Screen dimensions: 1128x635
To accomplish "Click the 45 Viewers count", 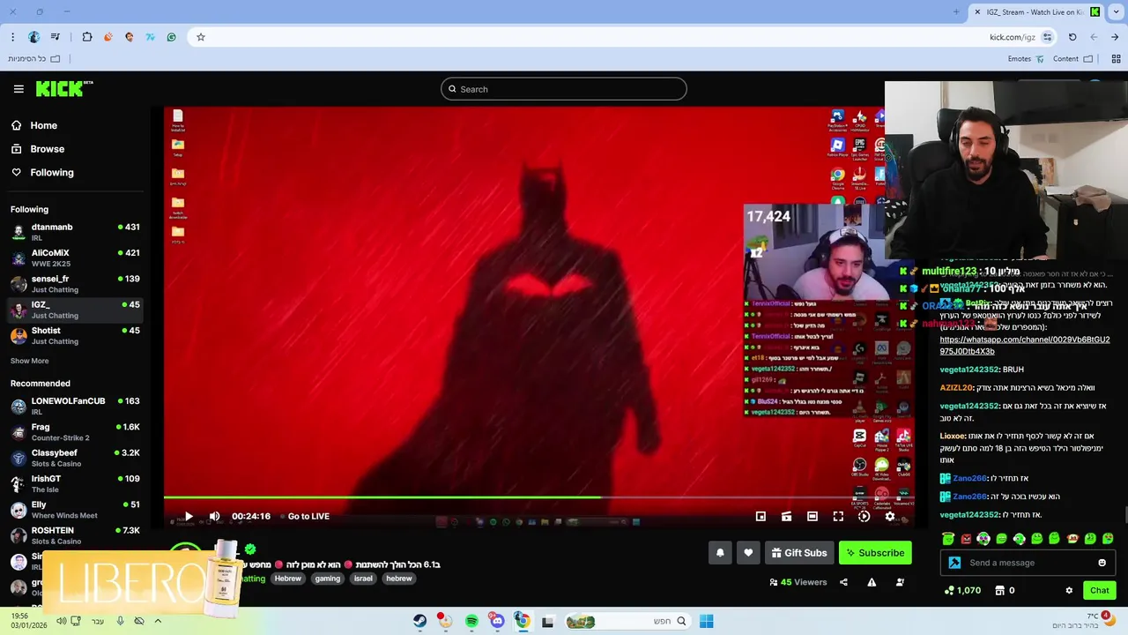I will pyautogui.click(x=798, y=582).
